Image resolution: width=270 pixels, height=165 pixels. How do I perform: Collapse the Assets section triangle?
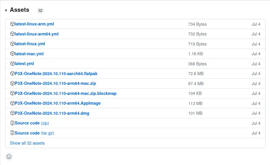pyautogui.click(x=6, y=10)
